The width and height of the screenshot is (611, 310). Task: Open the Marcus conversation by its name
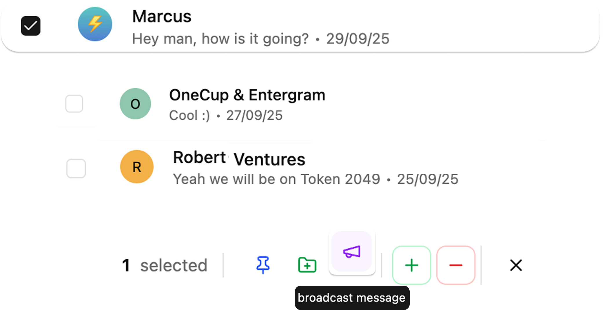pos(162,17)
